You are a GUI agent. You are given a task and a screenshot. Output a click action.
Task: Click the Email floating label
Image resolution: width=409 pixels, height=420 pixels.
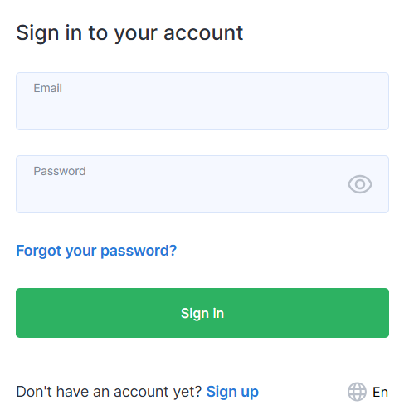tap(47, 88)
